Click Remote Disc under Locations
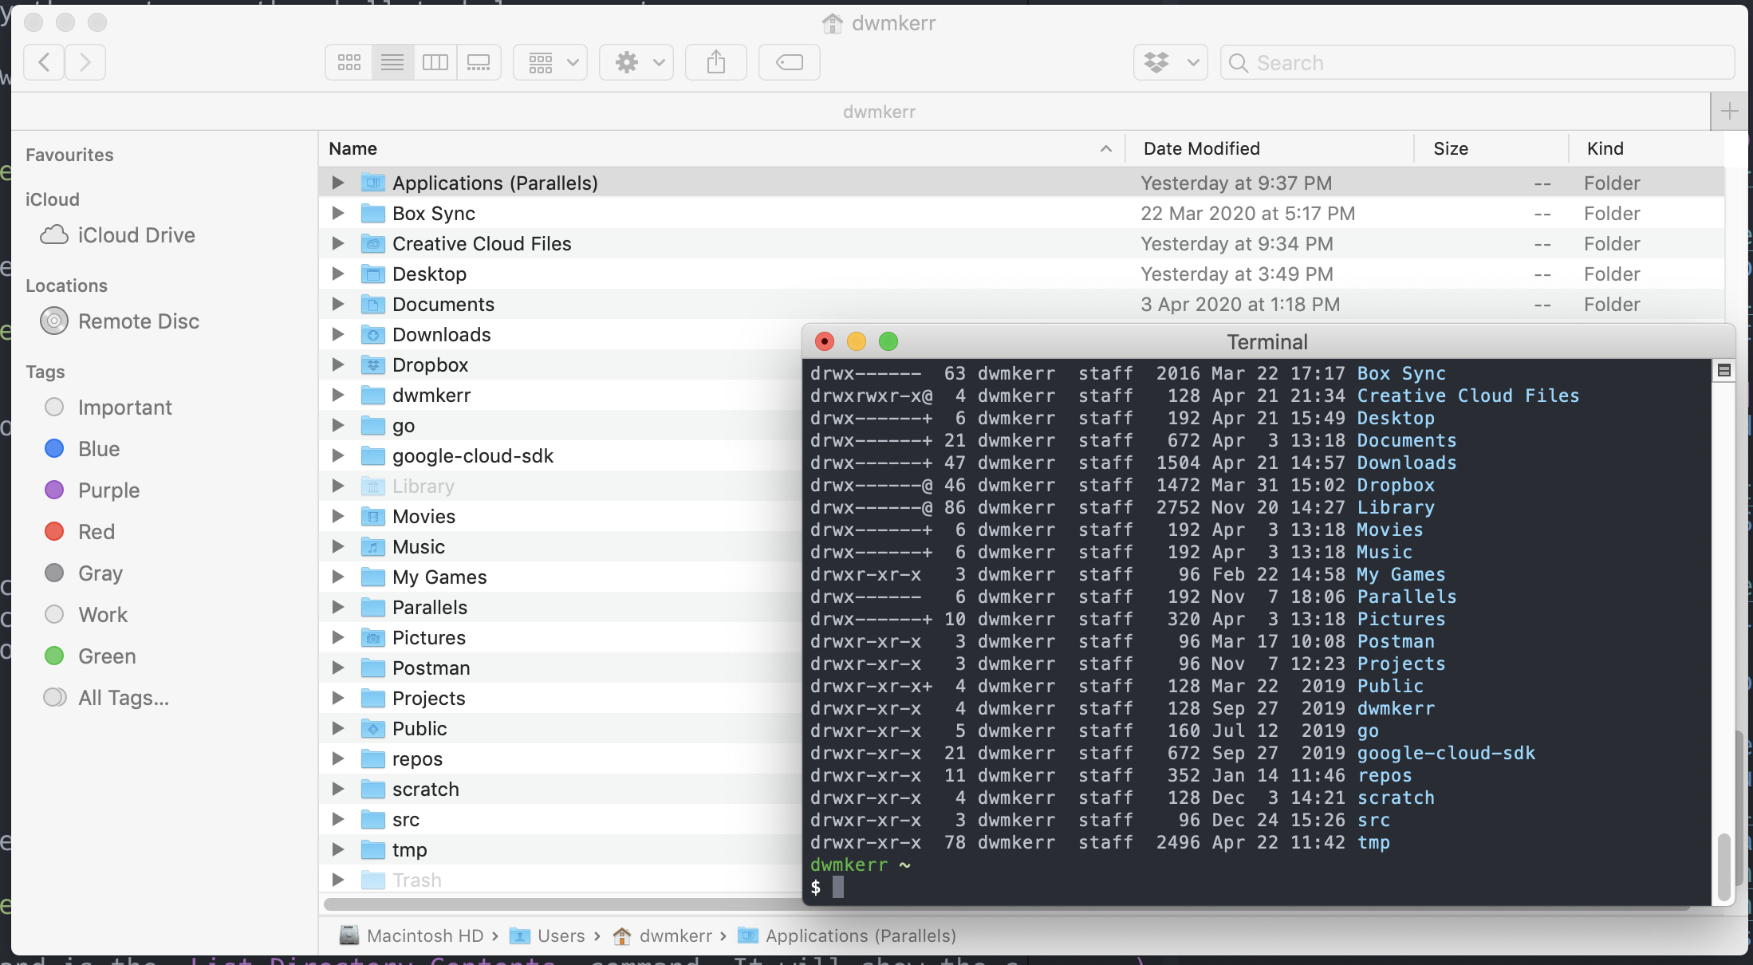Screen dimensions: 1753x965 [138, 321]
